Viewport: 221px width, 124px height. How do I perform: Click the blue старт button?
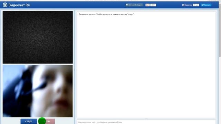[x=29, y=121]
